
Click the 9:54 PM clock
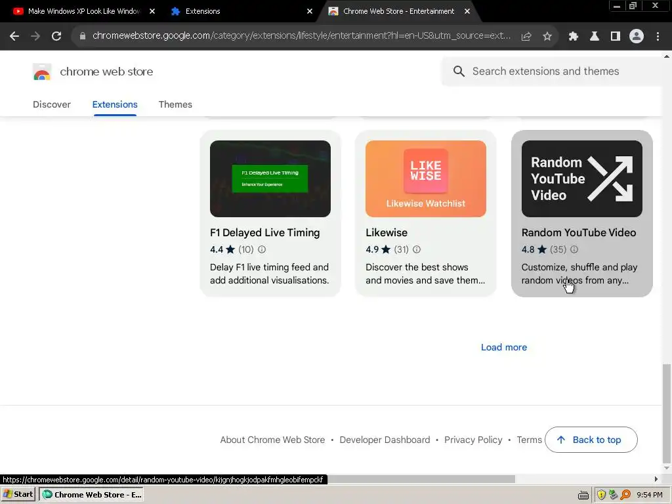pyautogui.click(x=650, y=495)
